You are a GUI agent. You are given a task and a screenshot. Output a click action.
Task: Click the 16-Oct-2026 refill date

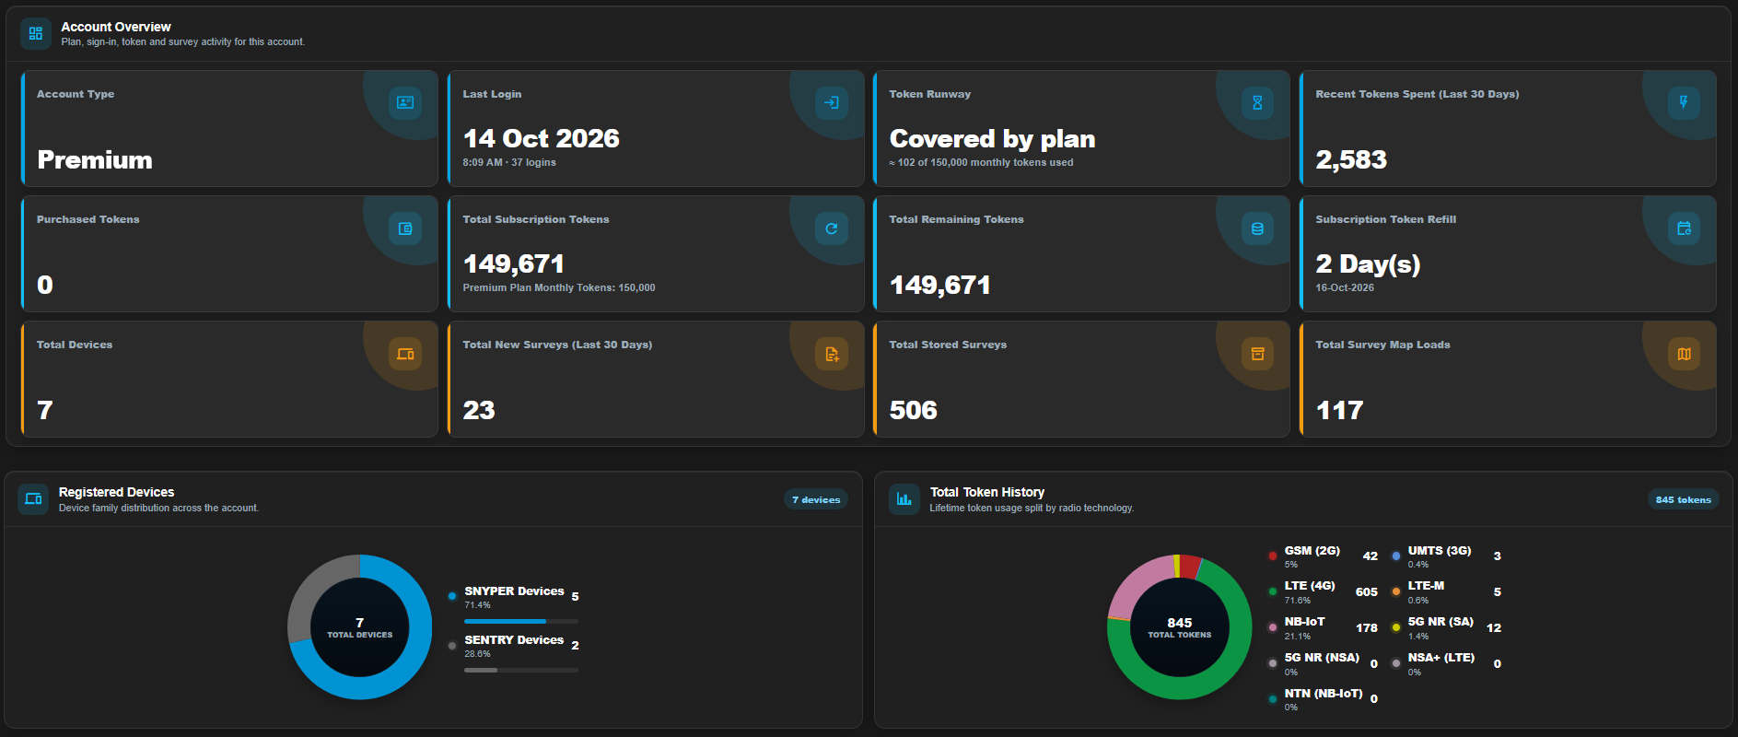pos(1345,287)
